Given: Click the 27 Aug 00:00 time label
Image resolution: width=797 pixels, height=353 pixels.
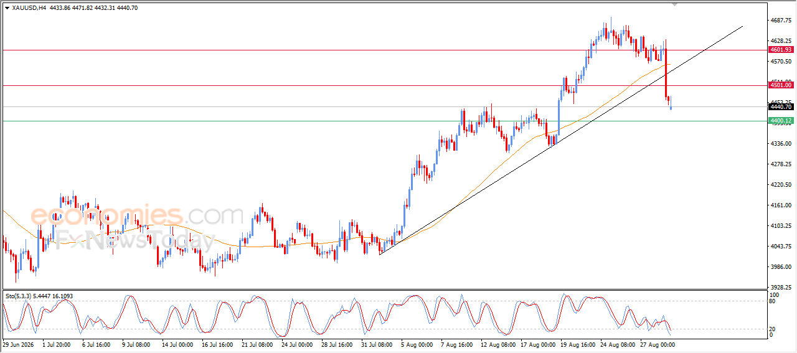Looking at the screenshot, I should tap(657, 344).
